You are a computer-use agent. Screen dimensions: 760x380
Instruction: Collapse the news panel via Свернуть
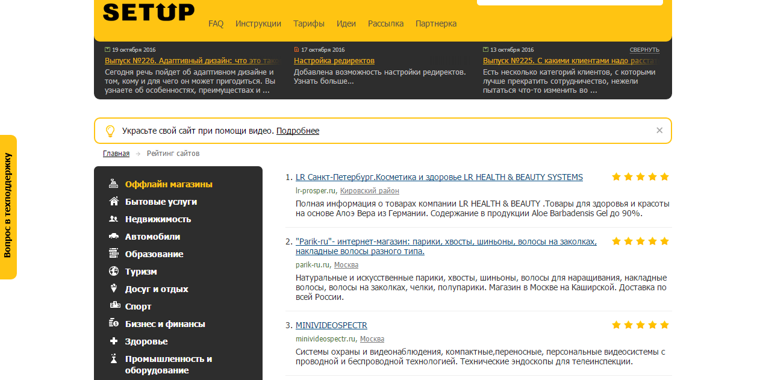coord(644,50)
